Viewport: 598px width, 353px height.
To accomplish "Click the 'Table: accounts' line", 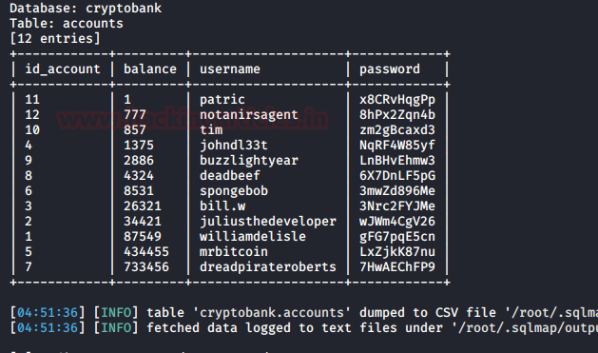I will [67, 23].
